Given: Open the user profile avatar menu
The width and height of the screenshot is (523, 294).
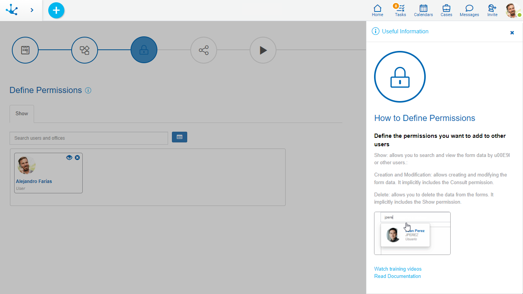Looking at the screenshot, I should 512,10.
